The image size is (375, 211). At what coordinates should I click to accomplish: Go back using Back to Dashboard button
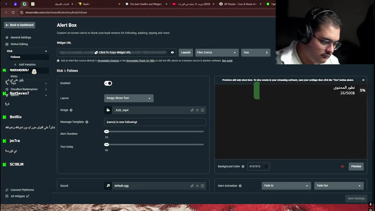coord(20,25)
